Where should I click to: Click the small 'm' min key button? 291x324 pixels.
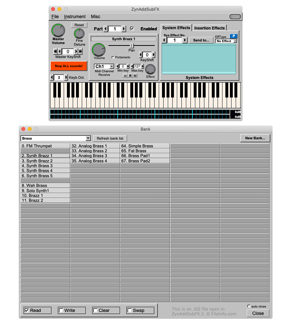125,75
